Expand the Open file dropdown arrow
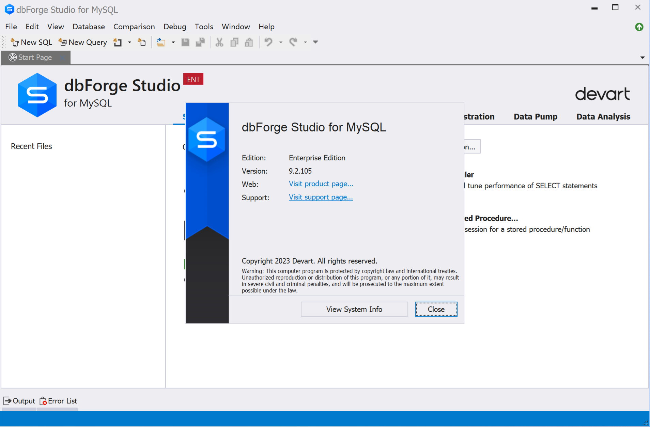This screenshot has width=650, height=427. [173, 42]
